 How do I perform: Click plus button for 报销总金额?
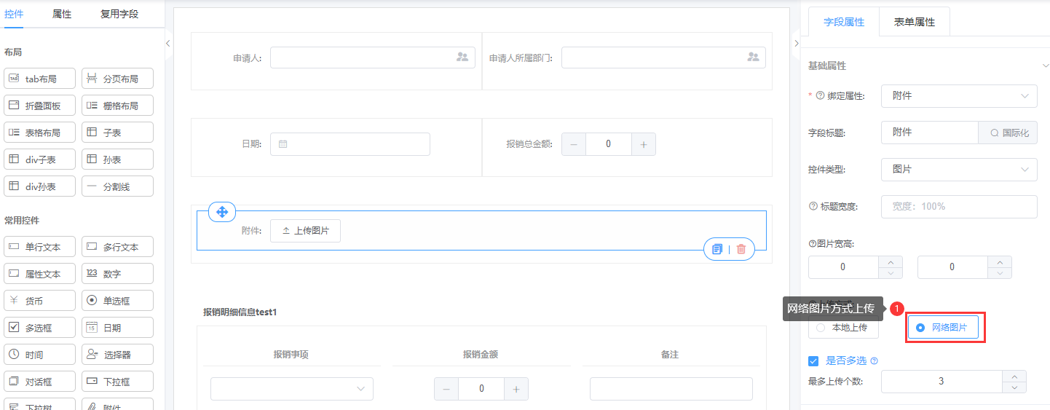(x=644, y=144)
